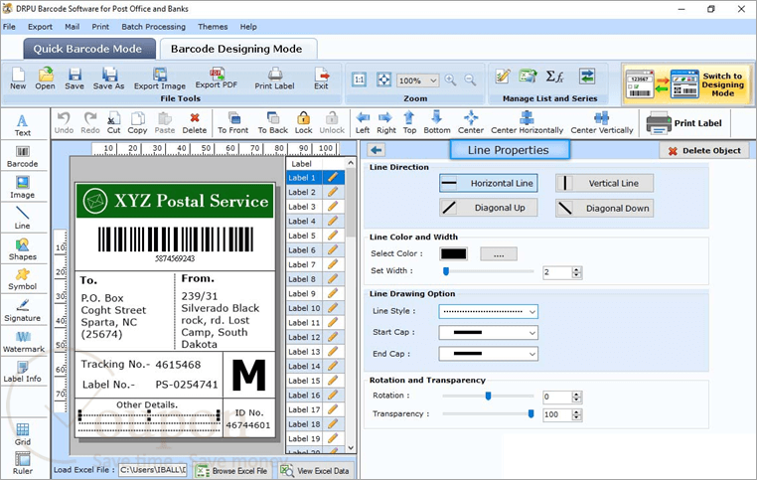Save the current label
Image resolution: width=757 pixels, height=480 pixels.
pos(75,79)
